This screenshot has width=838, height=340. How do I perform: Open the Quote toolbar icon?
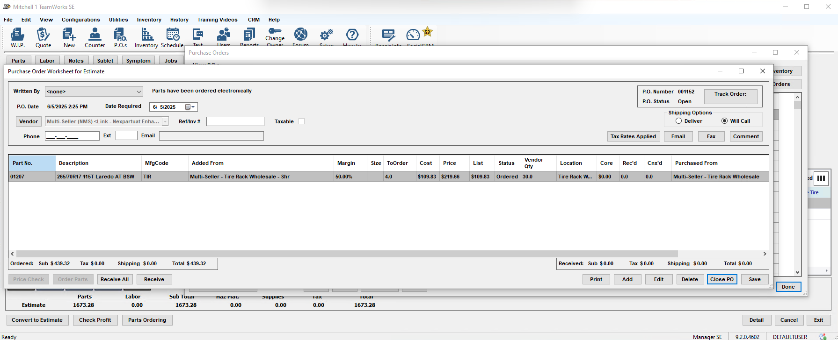point(43,37)
